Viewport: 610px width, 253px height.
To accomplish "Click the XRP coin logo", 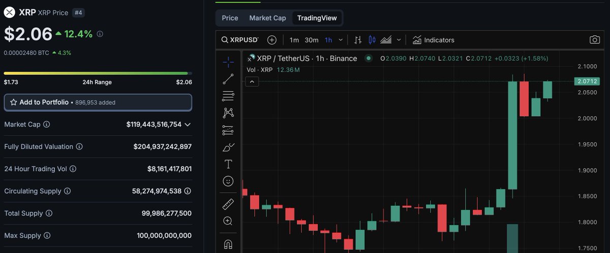I will tap(9, 13).
